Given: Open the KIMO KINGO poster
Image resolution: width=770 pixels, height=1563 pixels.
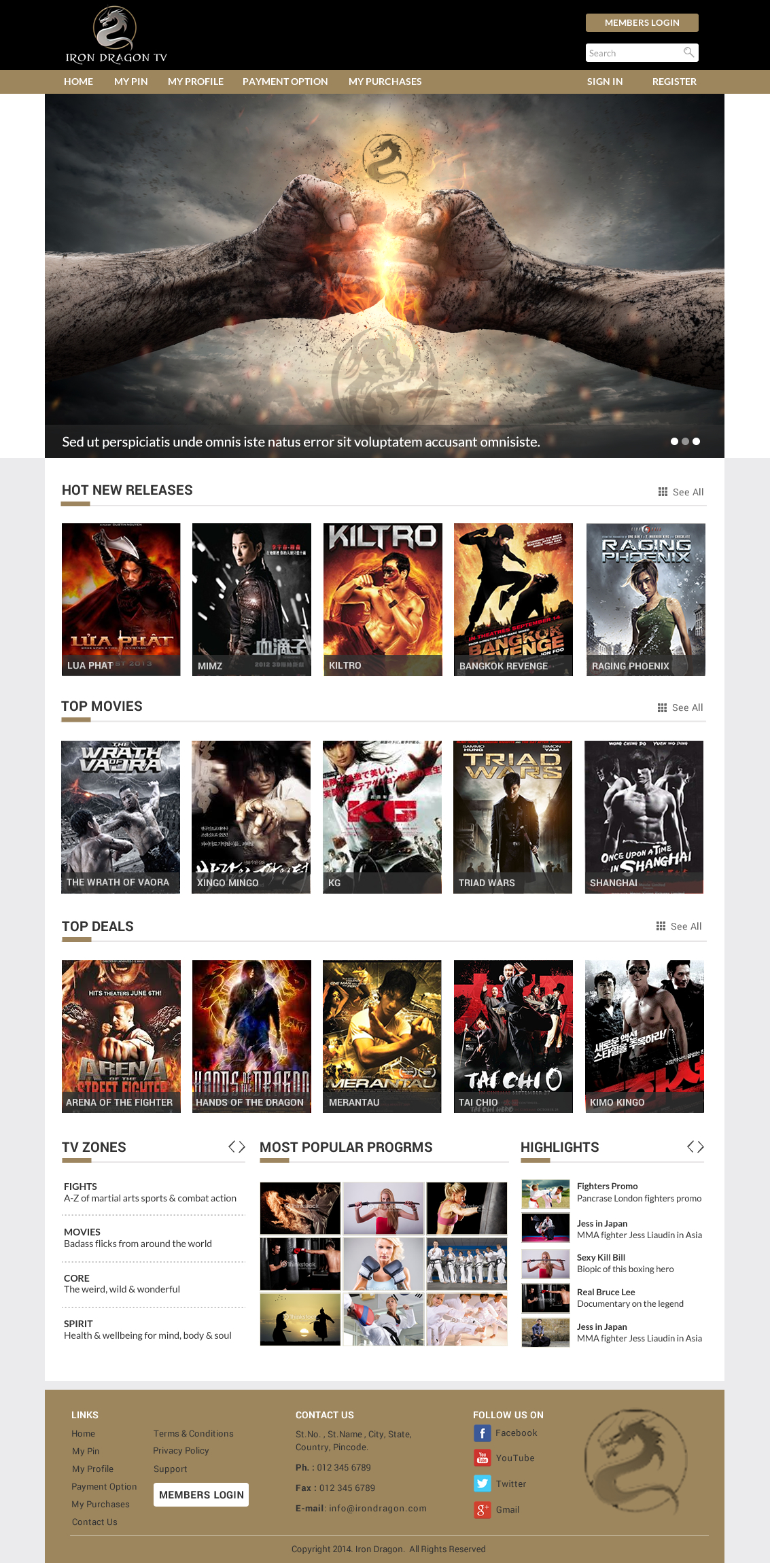Looking at the screenshot, I should point(644,1036).
